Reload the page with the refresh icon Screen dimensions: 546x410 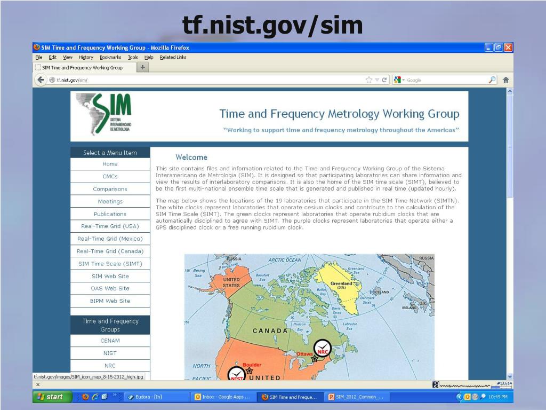point(384,80)
